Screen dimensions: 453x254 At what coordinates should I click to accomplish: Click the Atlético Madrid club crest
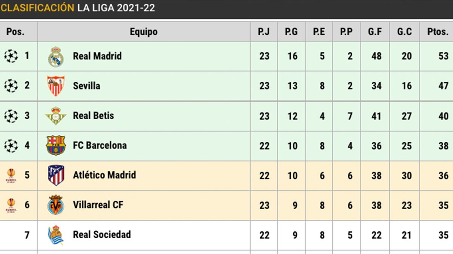pyautogui.click(x=56, y=175)
